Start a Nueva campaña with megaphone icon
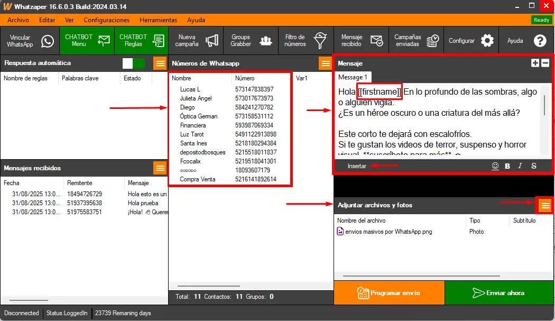Viewport: 555px width, 321px height. tap(196, 41)
